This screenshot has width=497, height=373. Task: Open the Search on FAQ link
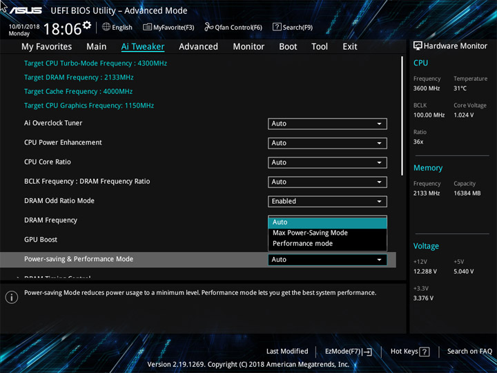469,351
